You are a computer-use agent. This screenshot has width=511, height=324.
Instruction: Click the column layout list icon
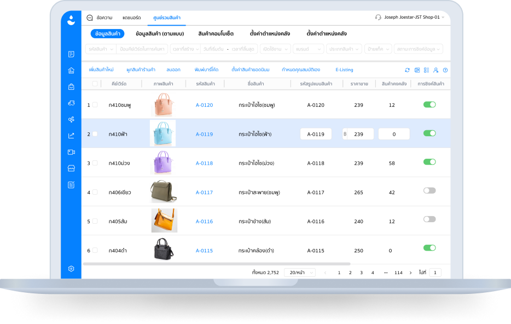426,70
